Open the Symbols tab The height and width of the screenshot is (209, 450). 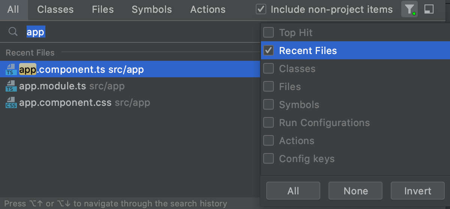click(152, 10)
